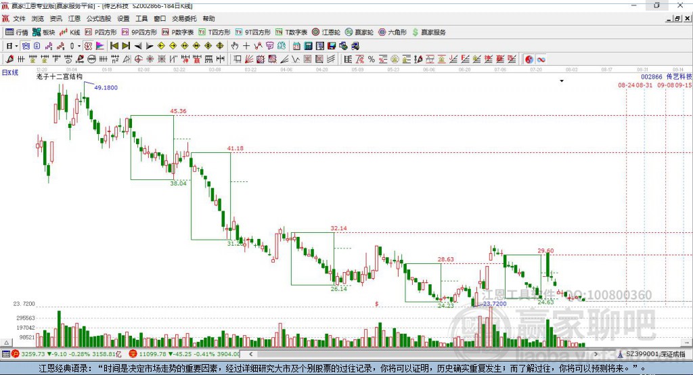
Task: Open the 行情 quotes view
Action: (17, 32)
